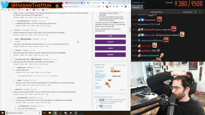Open the twitch bookmark
This screenshot has height=115, width=205.
pos(21,10)
